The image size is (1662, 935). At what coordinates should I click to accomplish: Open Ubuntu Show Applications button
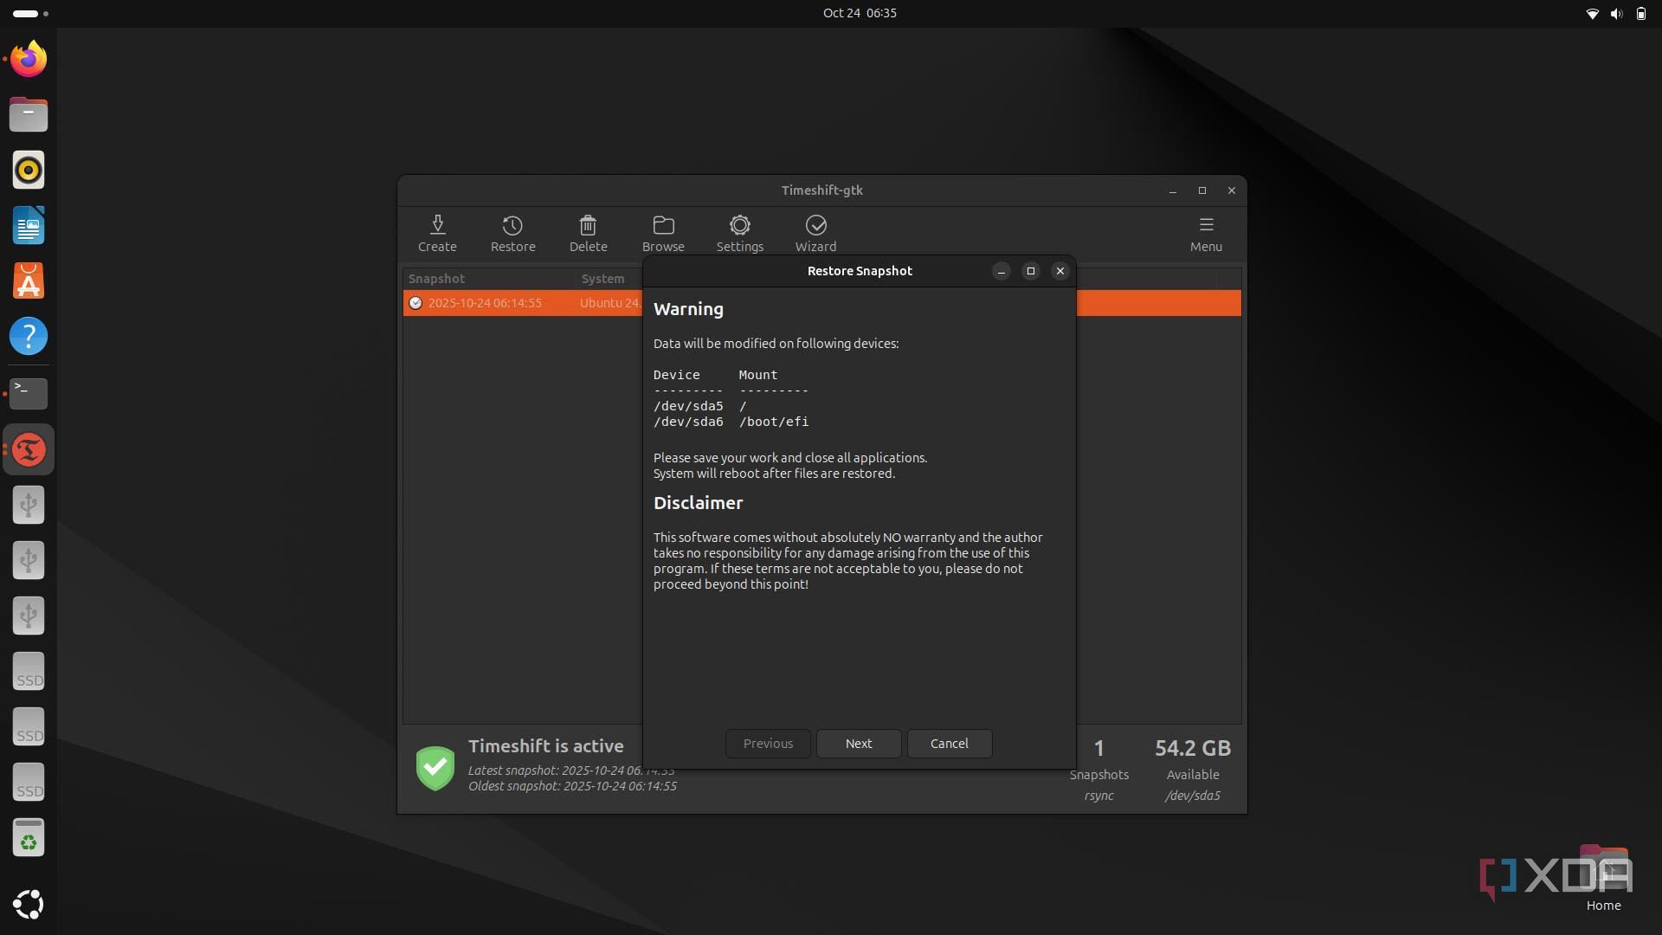[29, 904]
